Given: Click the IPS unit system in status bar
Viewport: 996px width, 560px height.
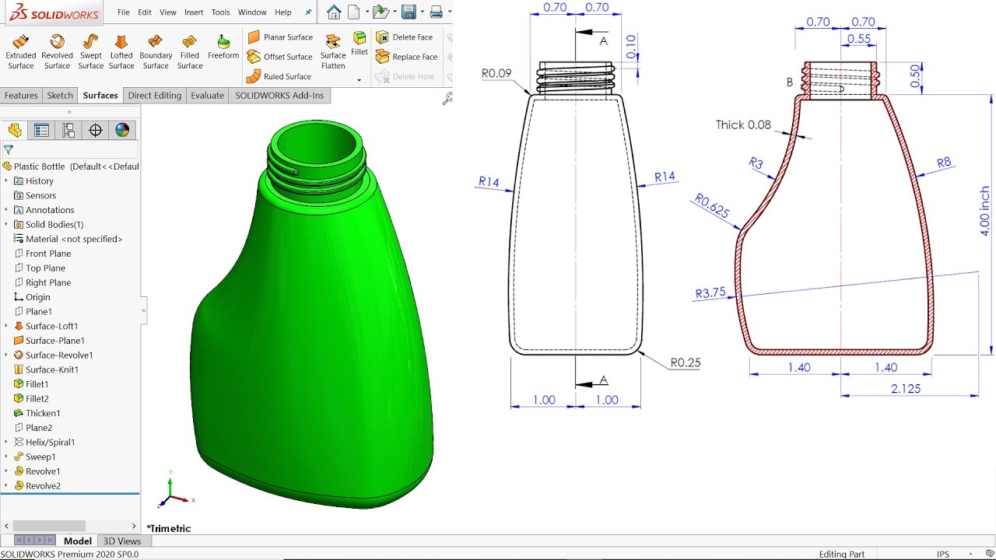Looking at the screenshot, I should [943, 555].
